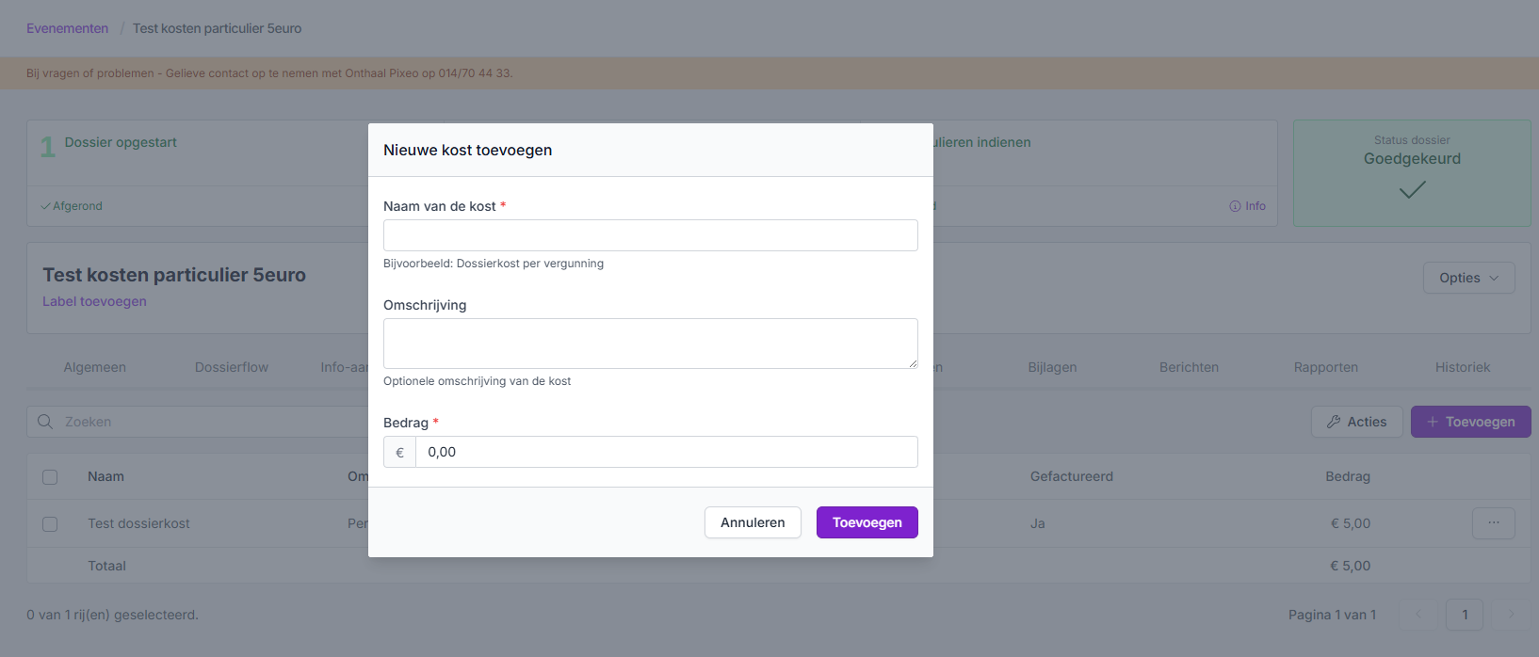Click the Afgerond checkmark status

tap(72, 206)
